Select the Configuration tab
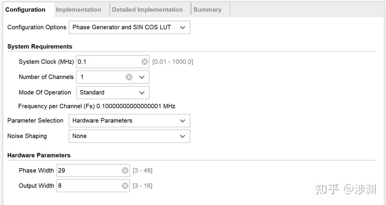 tap(25, 10)
